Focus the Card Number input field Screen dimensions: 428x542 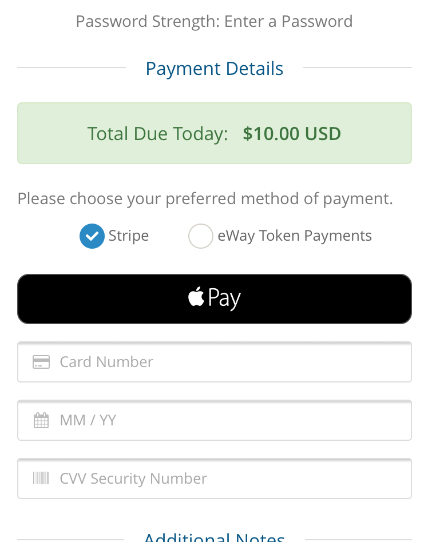(x=215, y=362)
